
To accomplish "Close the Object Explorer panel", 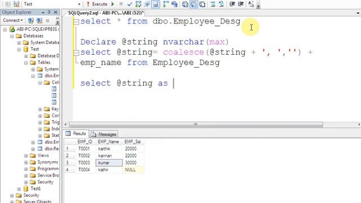I will click(x=56, y=12).
